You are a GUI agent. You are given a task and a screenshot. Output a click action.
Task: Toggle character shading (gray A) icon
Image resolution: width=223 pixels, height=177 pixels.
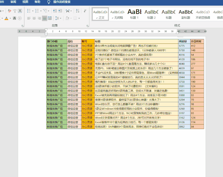point(14,18)
